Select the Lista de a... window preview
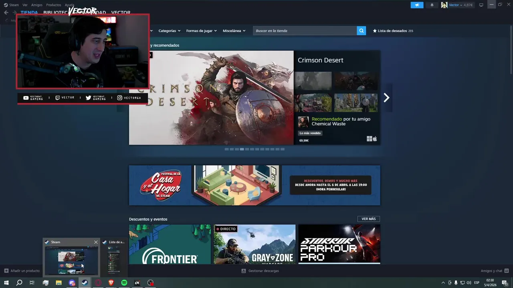The height and width of the screenshot is (288, 513). 114,258
